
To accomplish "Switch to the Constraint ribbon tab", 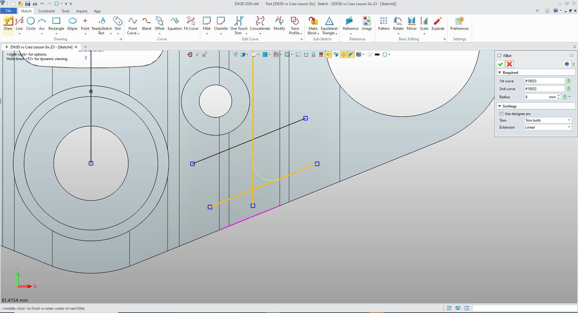I will [x=46, y=11].
